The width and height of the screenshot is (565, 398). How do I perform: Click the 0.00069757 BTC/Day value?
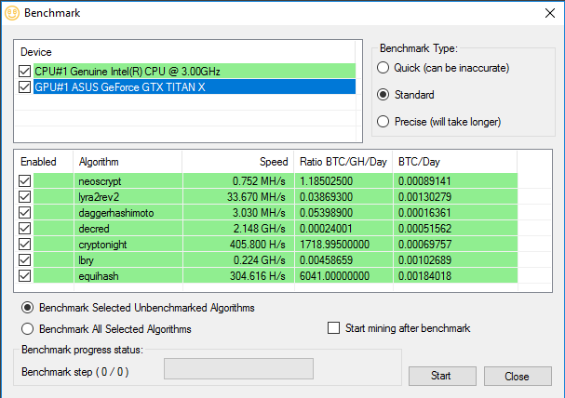[424, 245]
